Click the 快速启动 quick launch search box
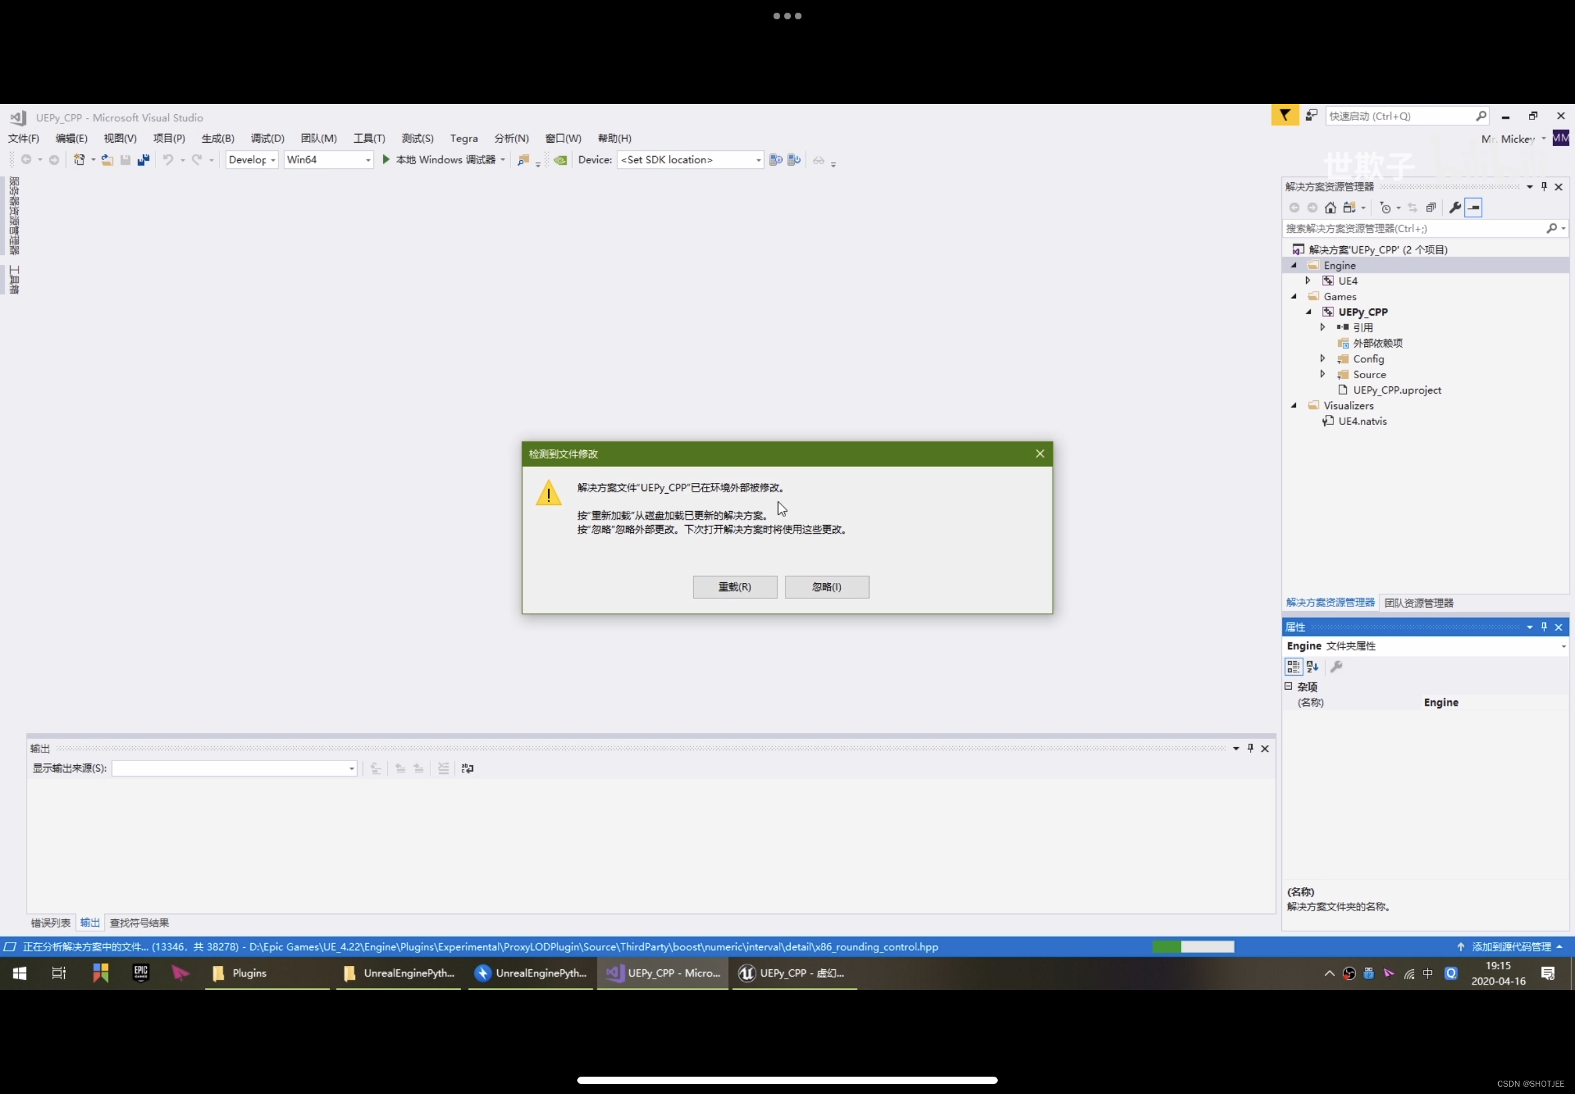The image size is (1575, 1094). coord(1406,116)
